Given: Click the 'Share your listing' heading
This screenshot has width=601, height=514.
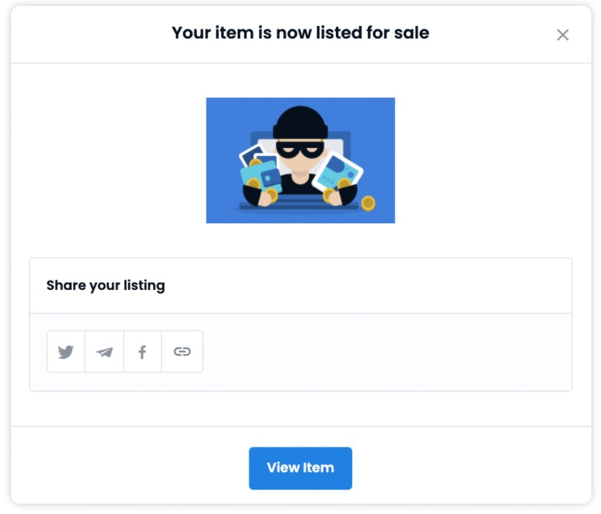Looking at the screenshot, I should [x=105, y=285].
